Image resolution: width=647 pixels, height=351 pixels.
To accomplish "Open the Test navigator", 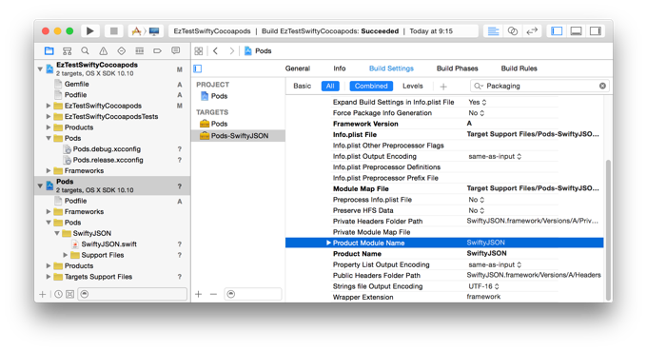I will tap(122, 50).
